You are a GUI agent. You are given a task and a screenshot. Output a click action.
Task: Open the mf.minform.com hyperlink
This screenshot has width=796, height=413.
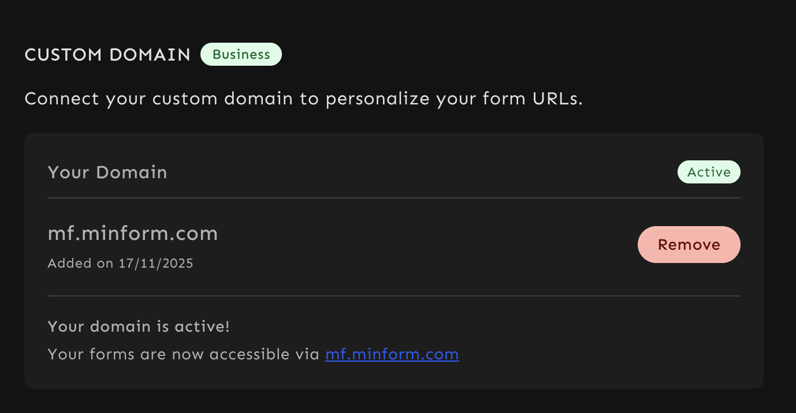(x=392, y=354)
